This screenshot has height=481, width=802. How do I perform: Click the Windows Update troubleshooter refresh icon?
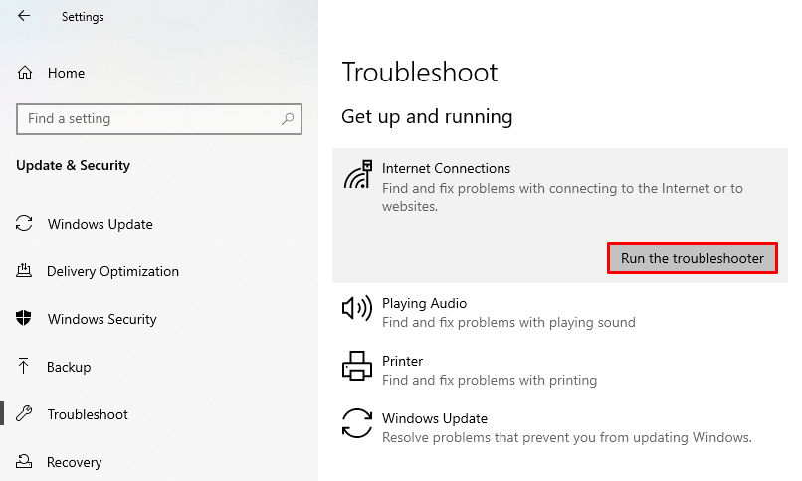pos(356,423)
